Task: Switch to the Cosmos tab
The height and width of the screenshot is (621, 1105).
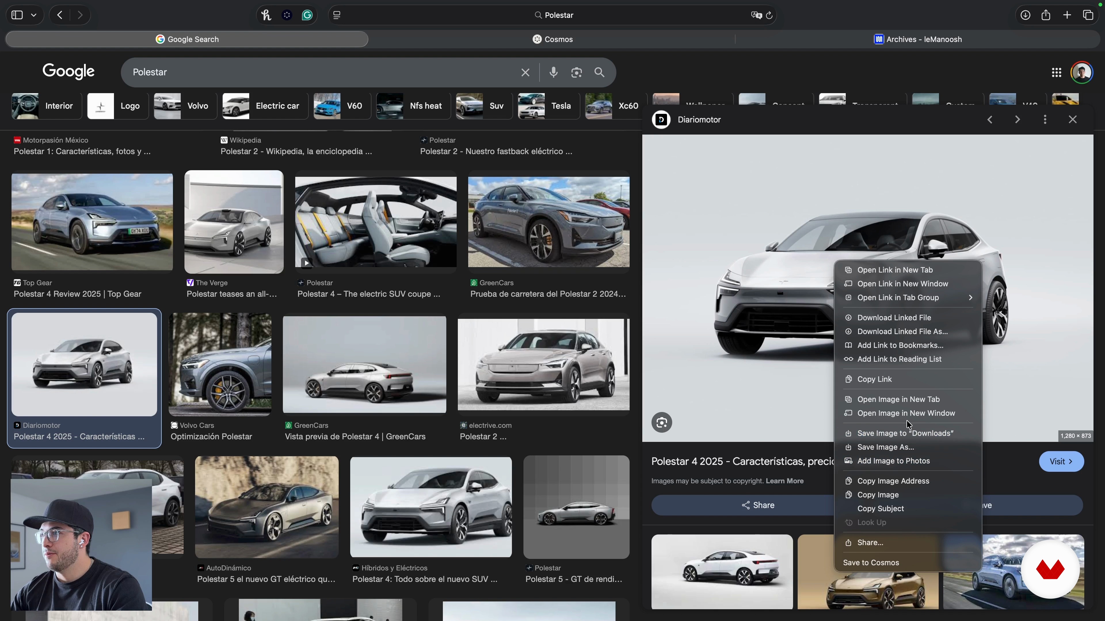Action: point(552,39)
